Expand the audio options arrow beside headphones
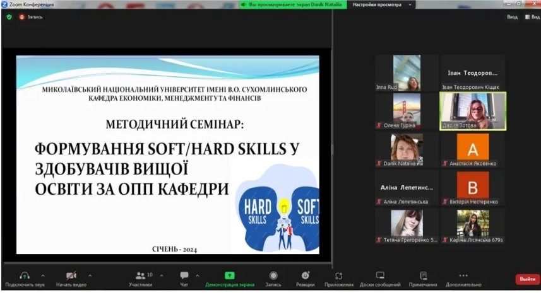 43,275
